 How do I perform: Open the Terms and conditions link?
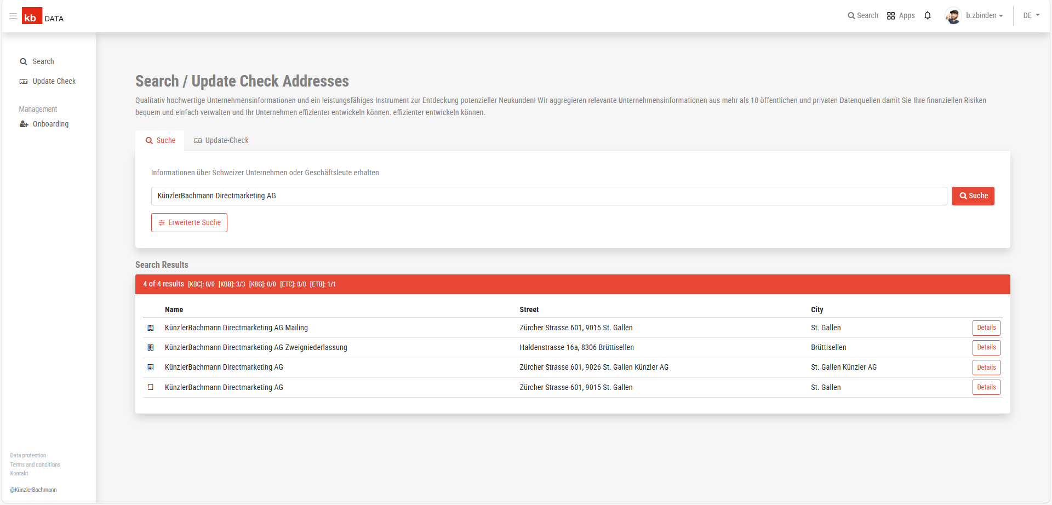point(35,465)
